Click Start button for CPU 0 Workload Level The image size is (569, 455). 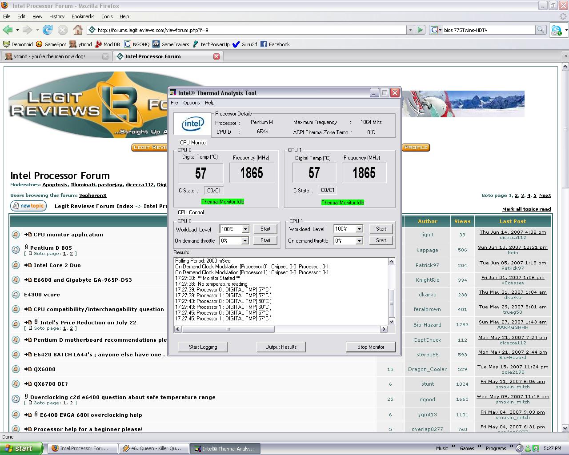[265, 229]
